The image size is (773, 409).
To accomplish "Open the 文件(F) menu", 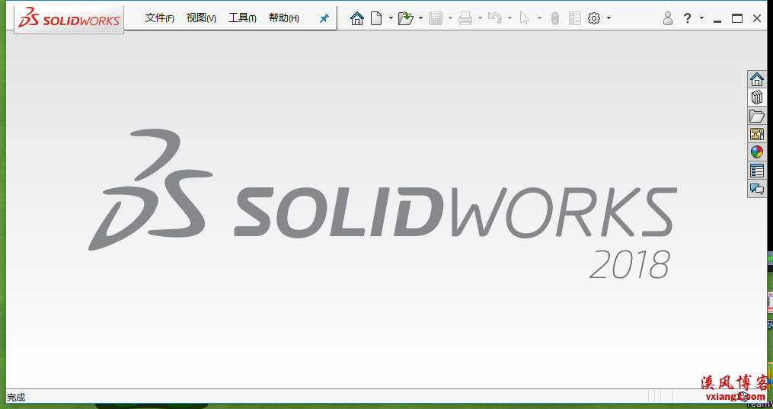I will 160,18.
